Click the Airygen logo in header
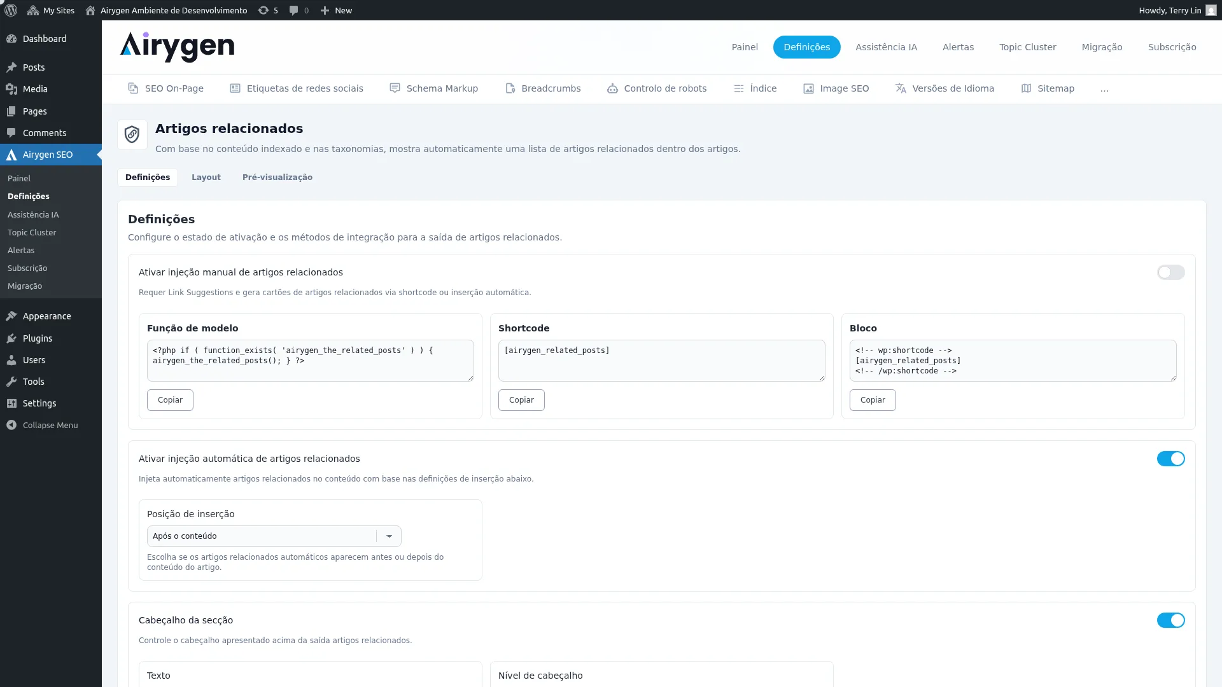The width and height of the screenshot is (1222, 687). (x=177, y=47)
